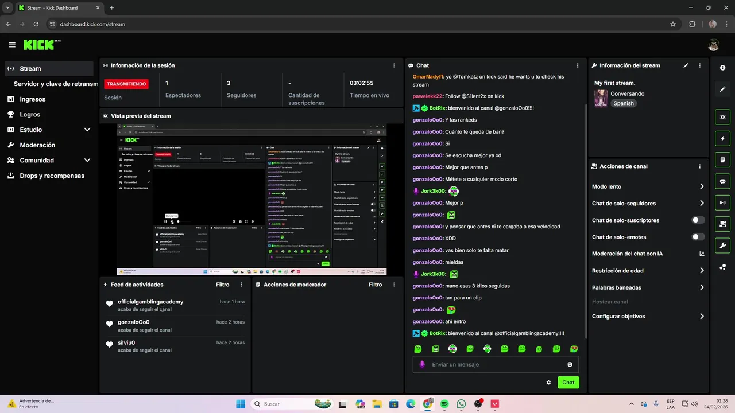Click the green Chat send button
The height and width of the screenshot is (413, 735).
pos(568,383)
